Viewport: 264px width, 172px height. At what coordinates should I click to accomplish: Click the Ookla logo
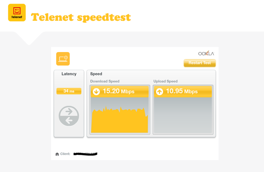click(206, 53)
